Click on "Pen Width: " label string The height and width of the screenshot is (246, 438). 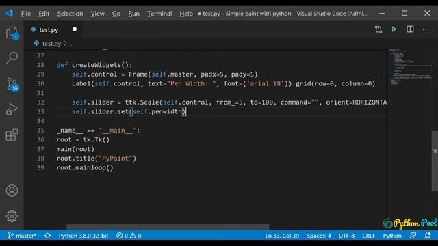193,83
